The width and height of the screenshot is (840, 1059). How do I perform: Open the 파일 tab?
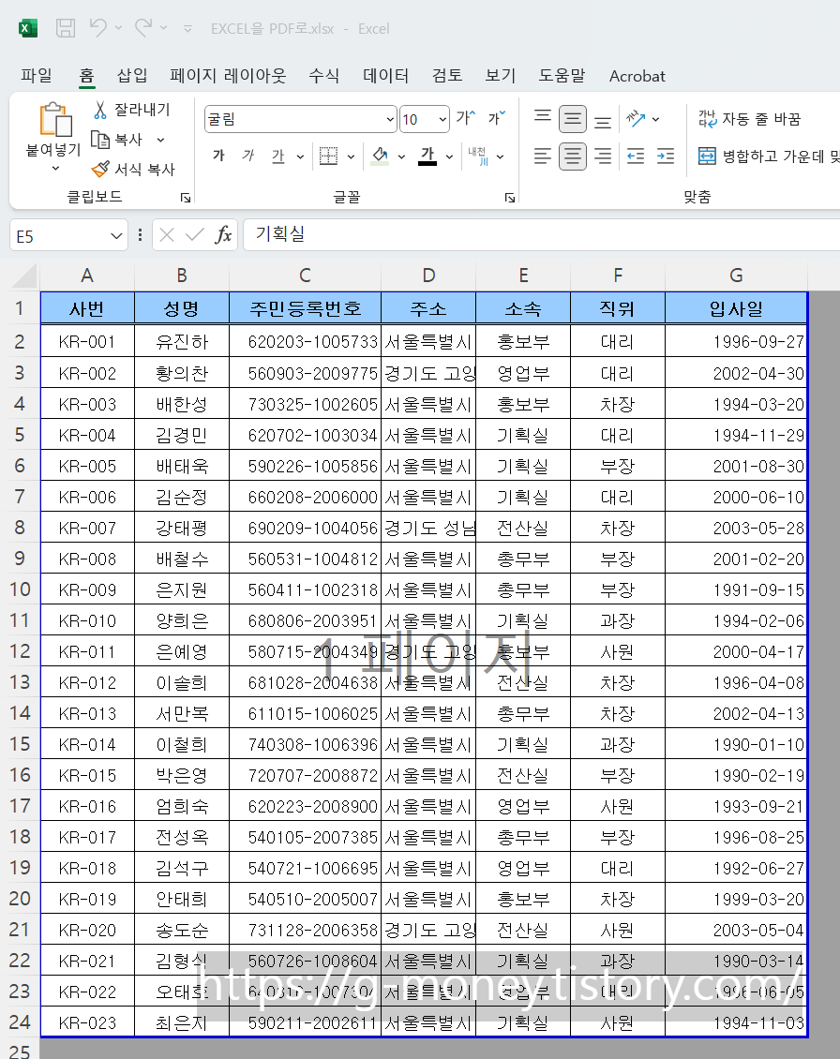pos(37,76)
